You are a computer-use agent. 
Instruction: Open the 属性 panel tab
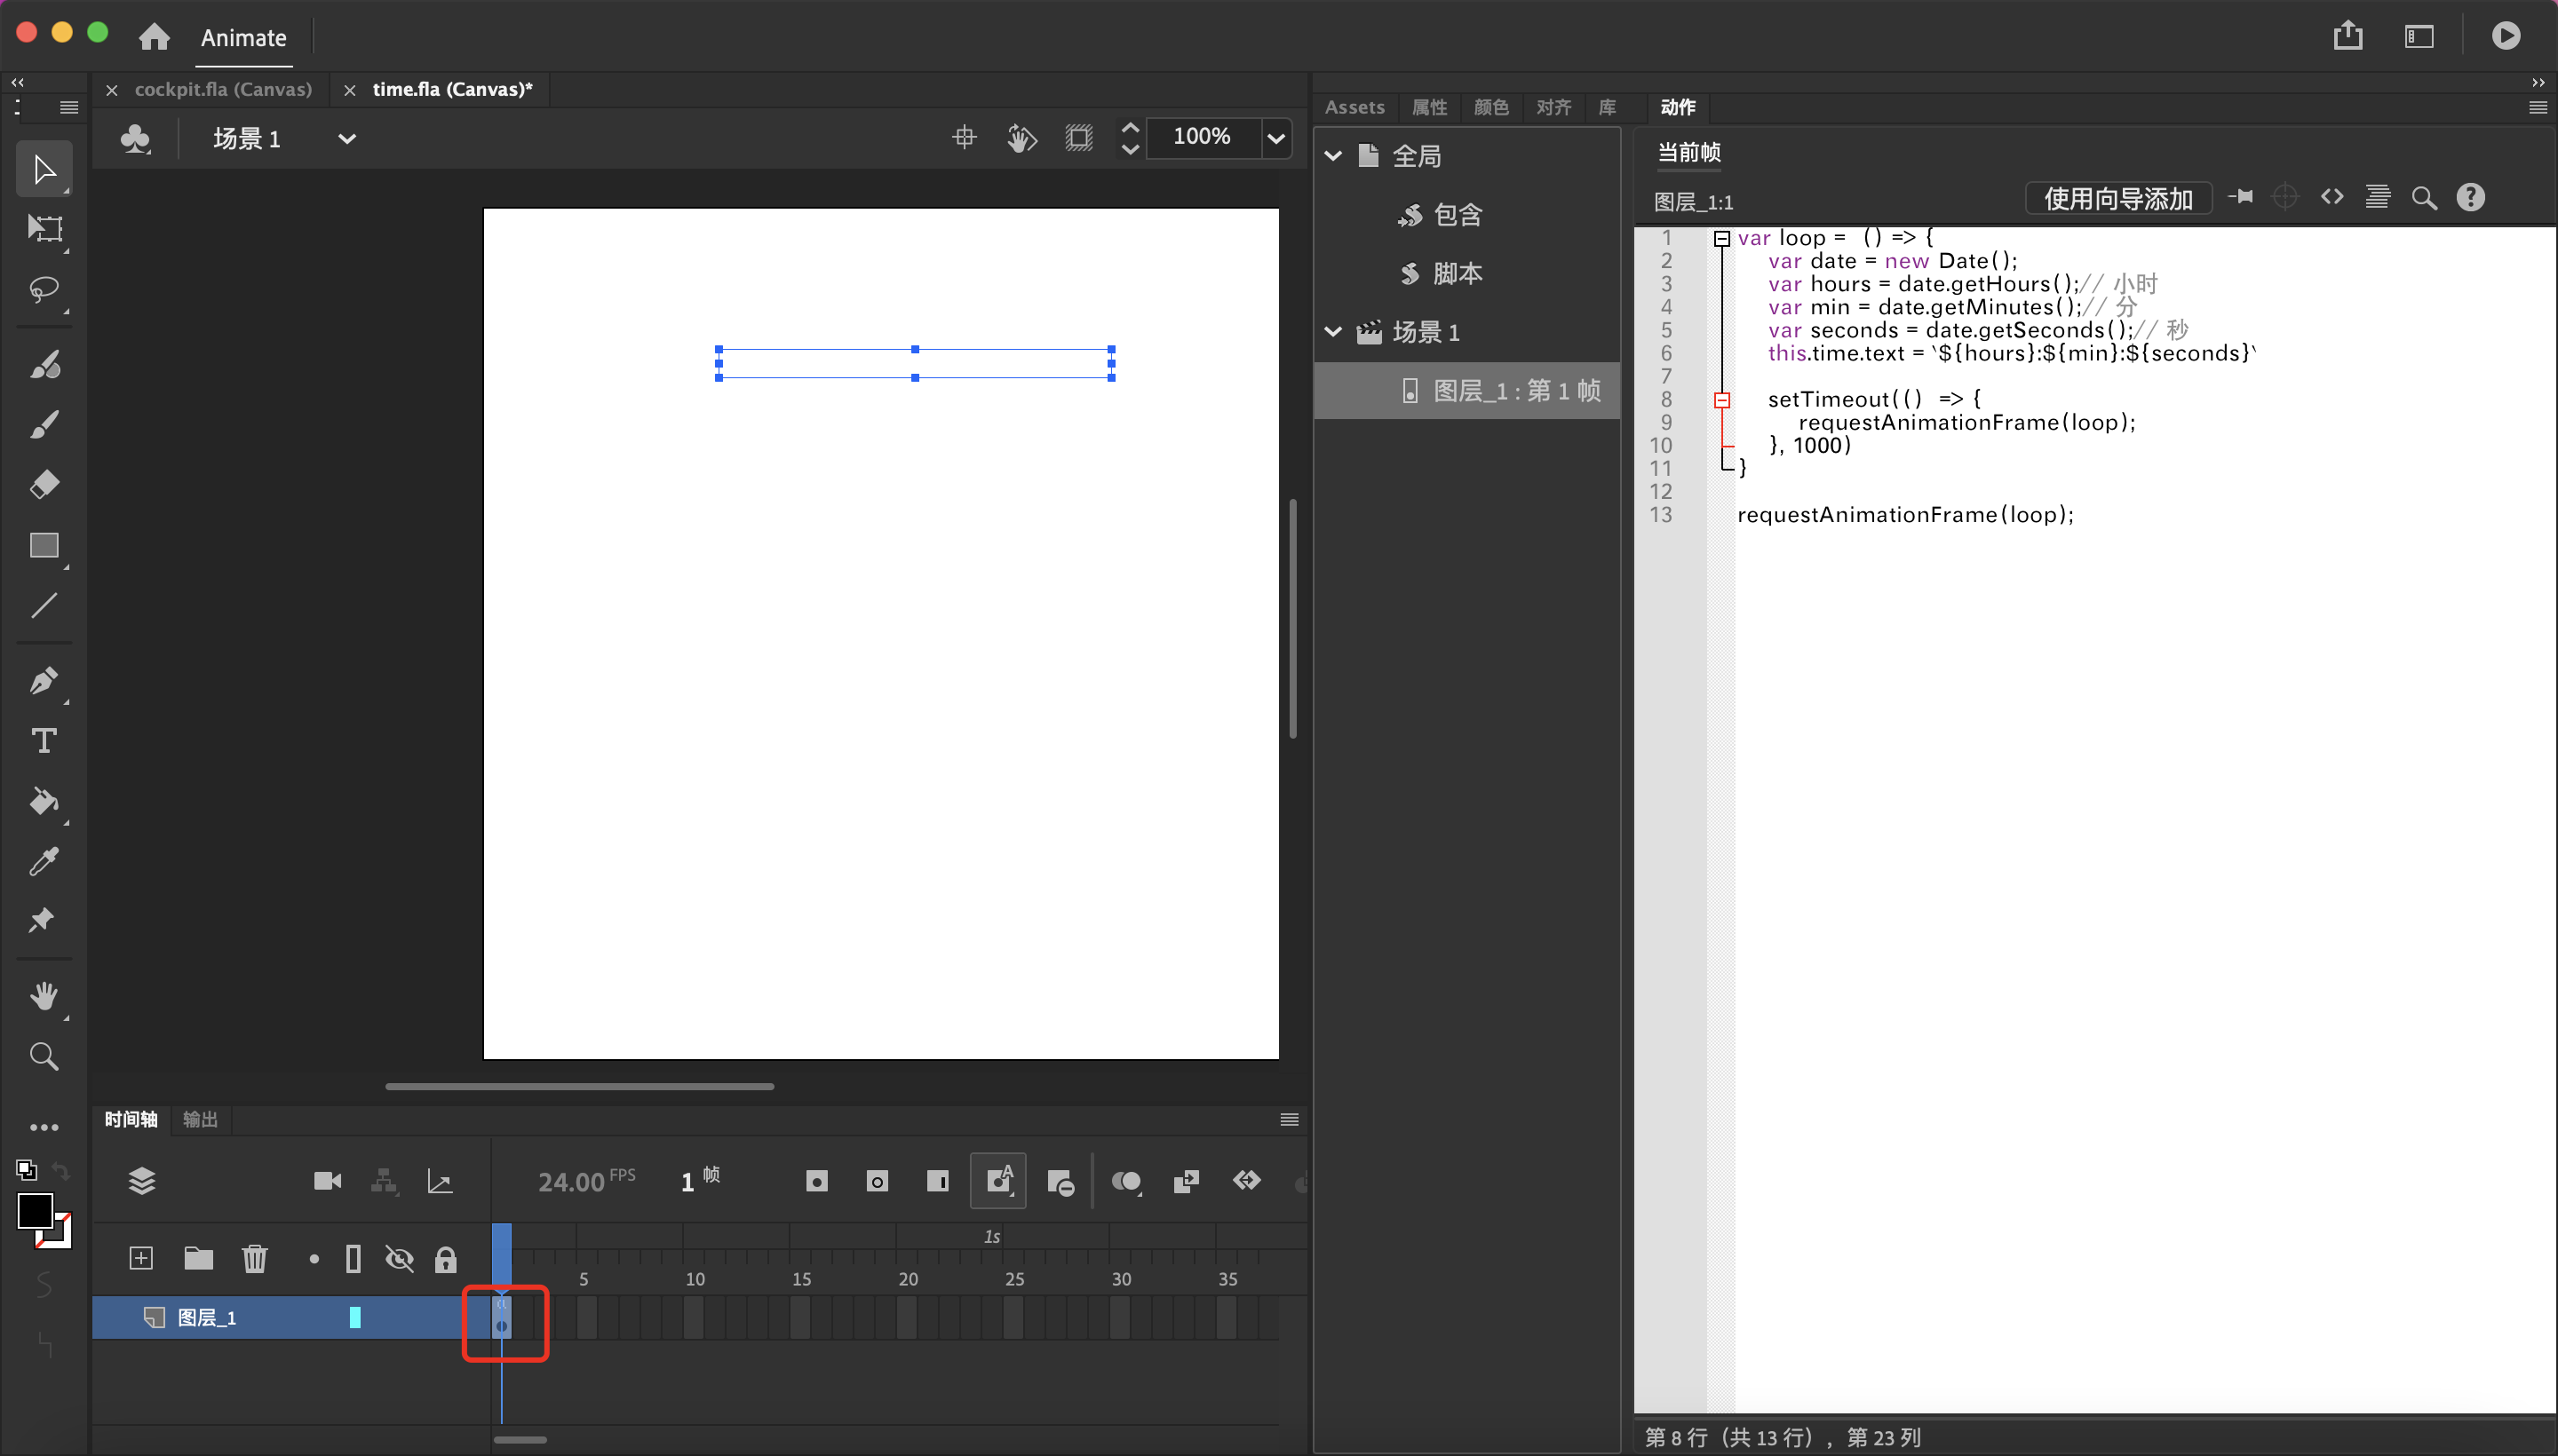1428,107
